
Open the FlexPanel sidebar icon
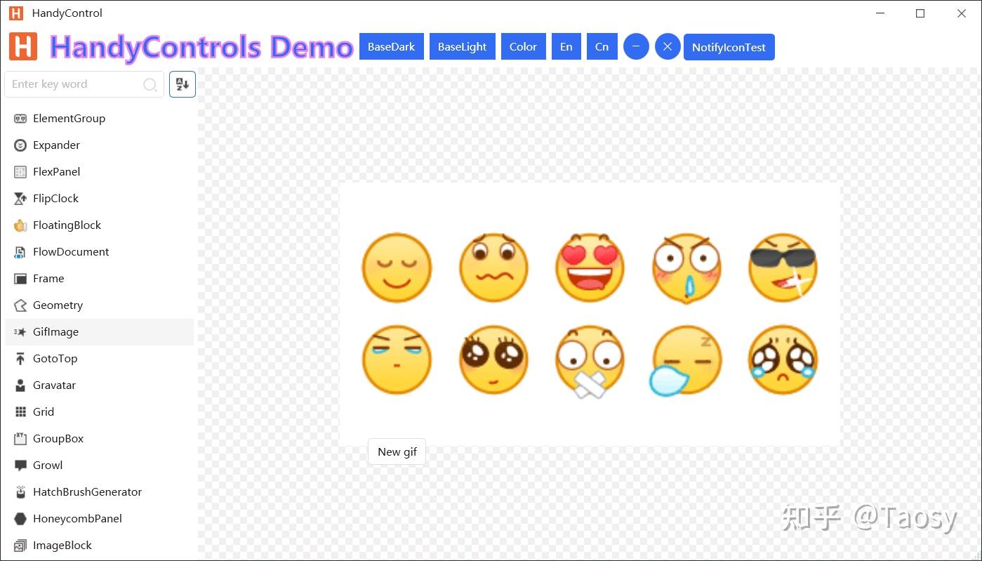tap(20, 172)
